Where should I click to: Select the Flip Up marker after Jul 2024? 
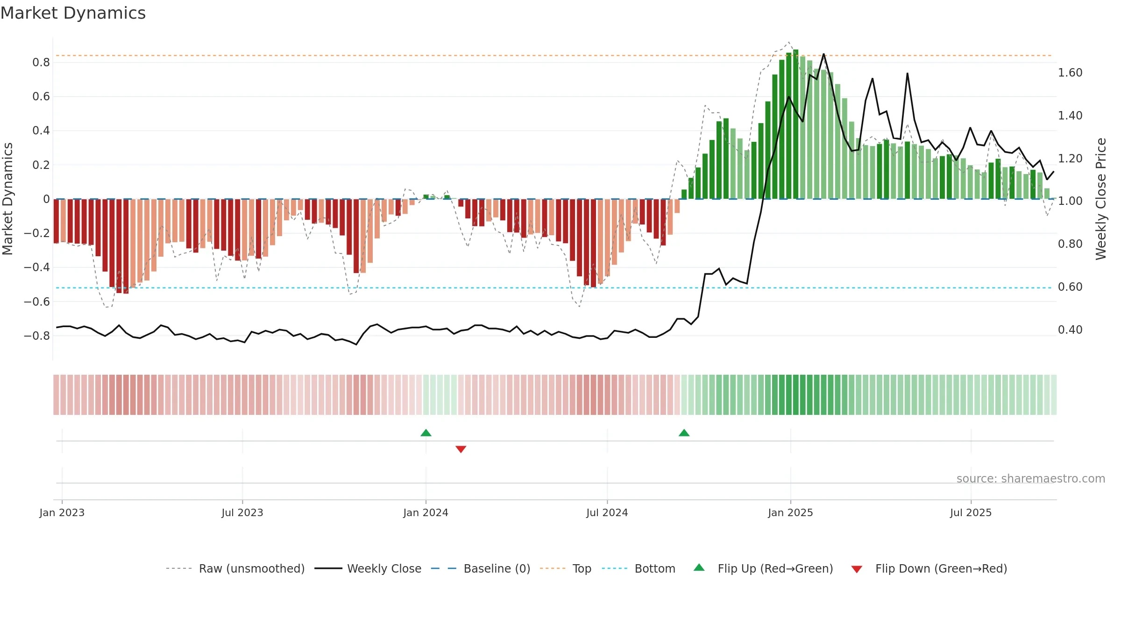[684, 433]
